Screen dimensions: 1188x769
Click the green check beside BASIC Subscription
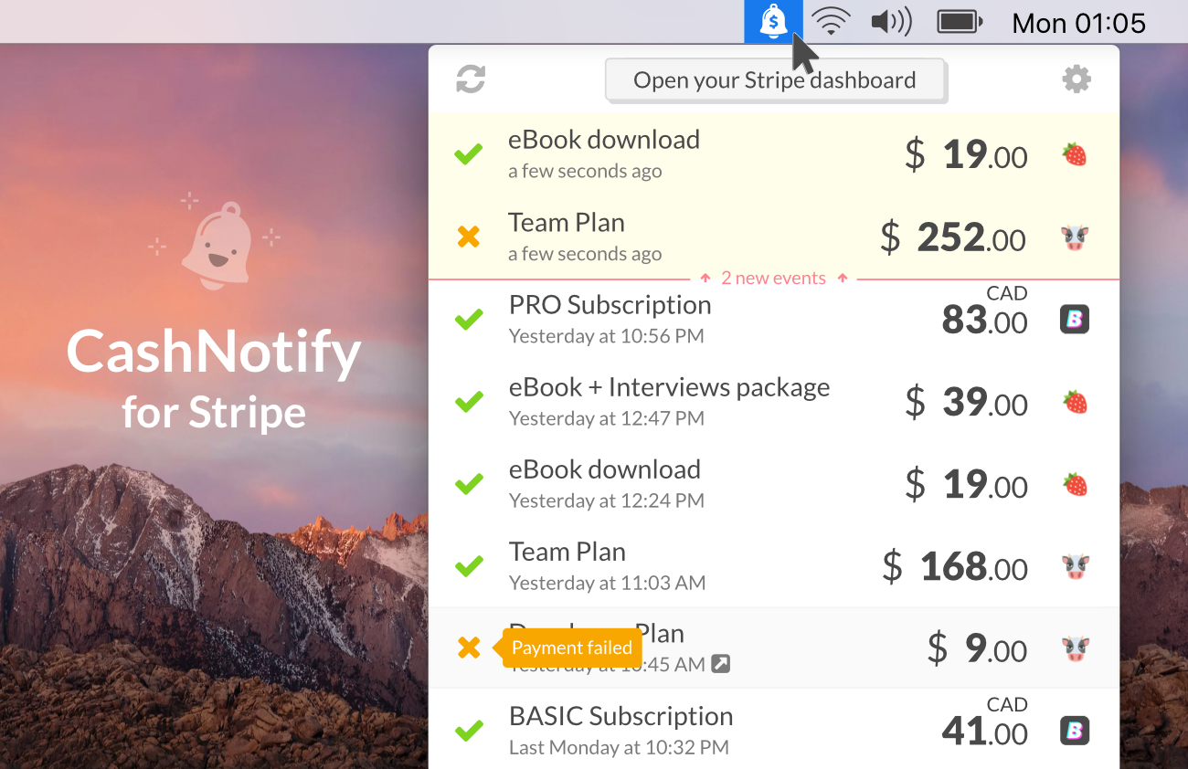pos(469,731)
